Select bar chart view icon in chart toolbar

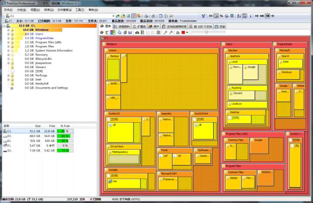pyautogui.click(x=107, y=32)
